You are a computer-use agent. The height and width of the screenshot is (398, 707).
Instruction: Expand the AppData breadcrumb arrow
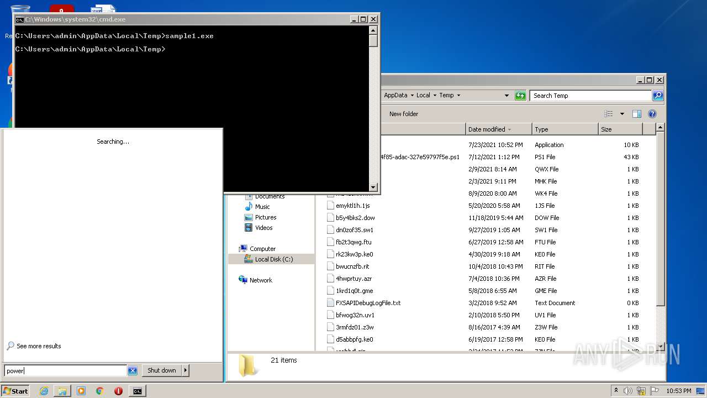(411, 96)
